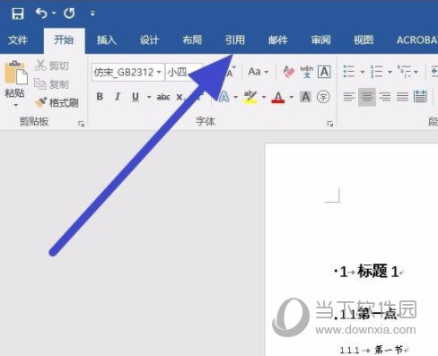Switch to the 审阅 tab

point(320,39)
